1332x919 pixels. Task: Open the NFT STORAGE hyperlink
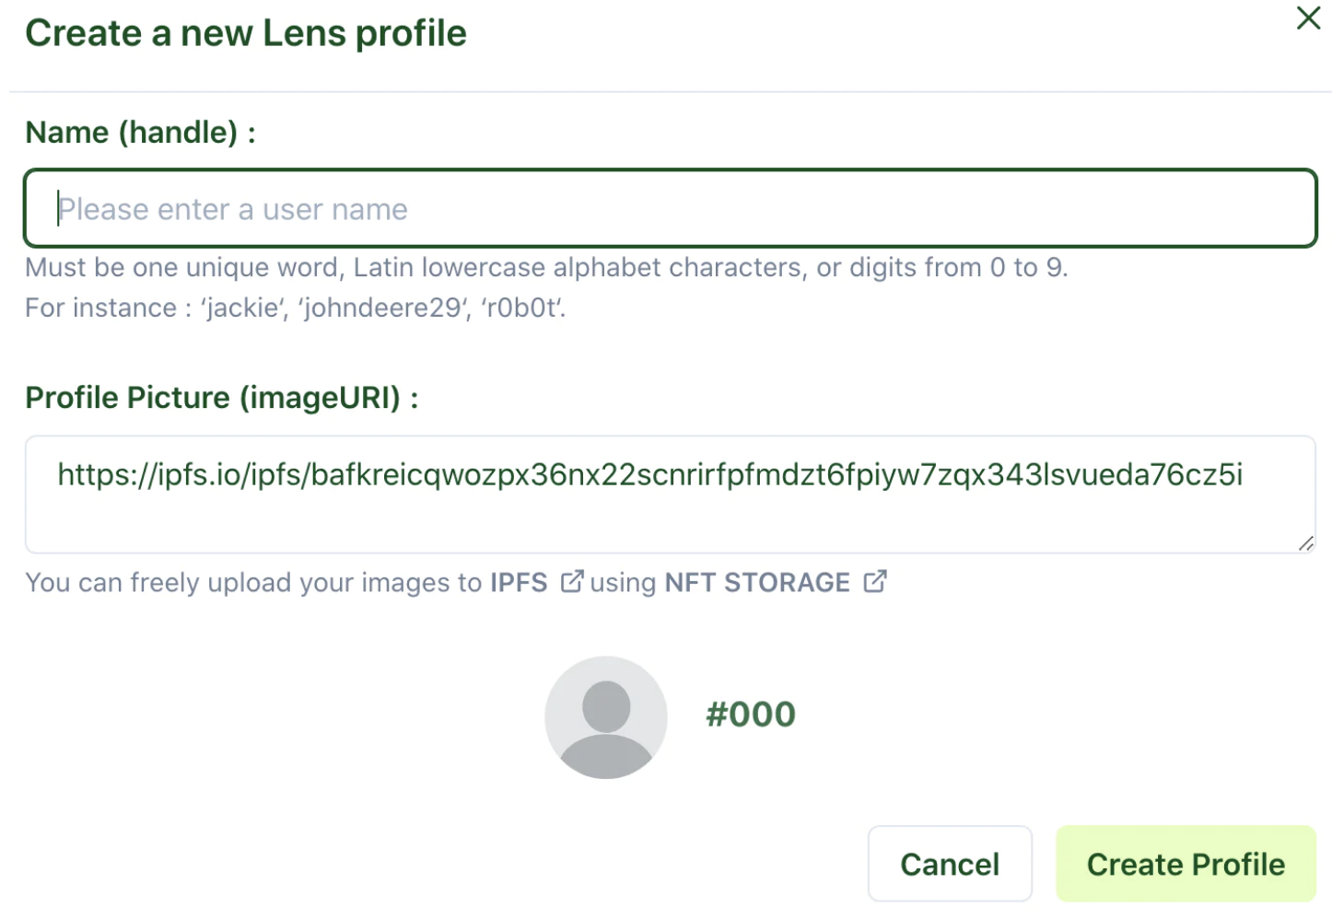[x=756, y=582]
